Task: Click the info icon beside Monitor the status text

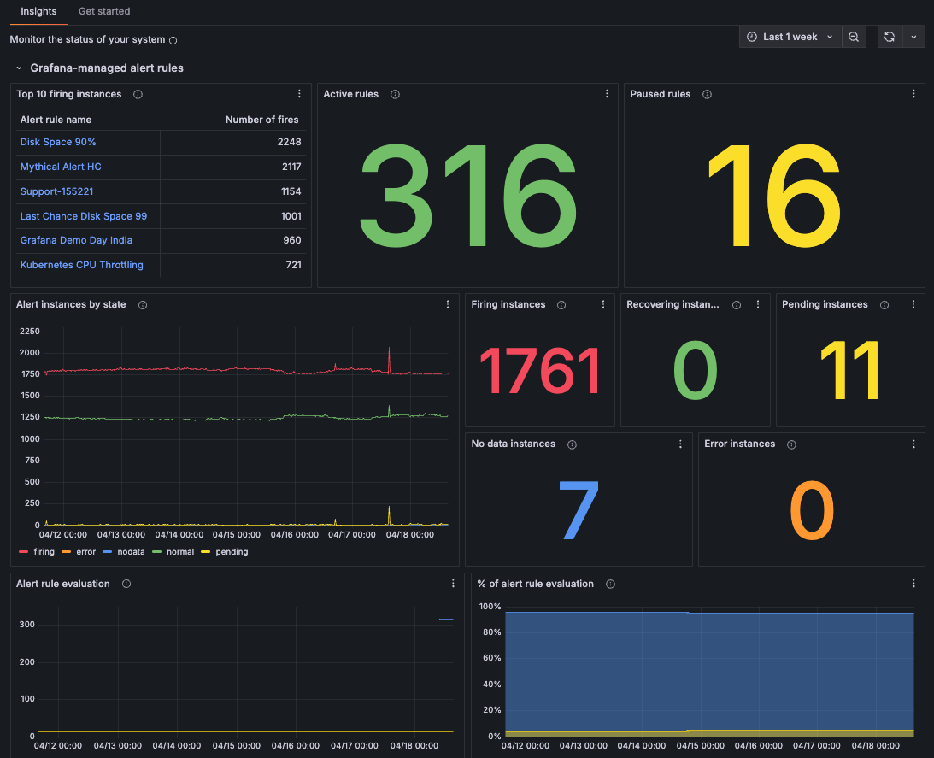Action: click(173, 40)
